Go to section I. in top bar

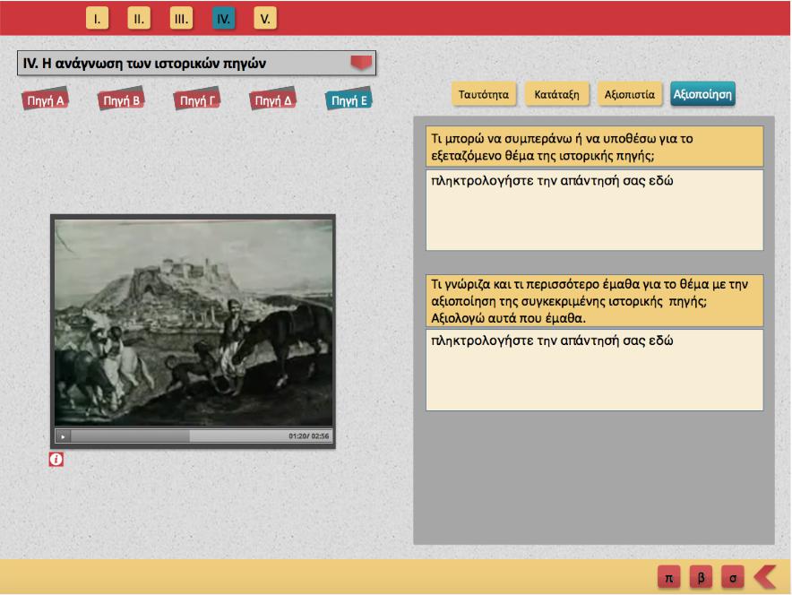pos(97,19)
